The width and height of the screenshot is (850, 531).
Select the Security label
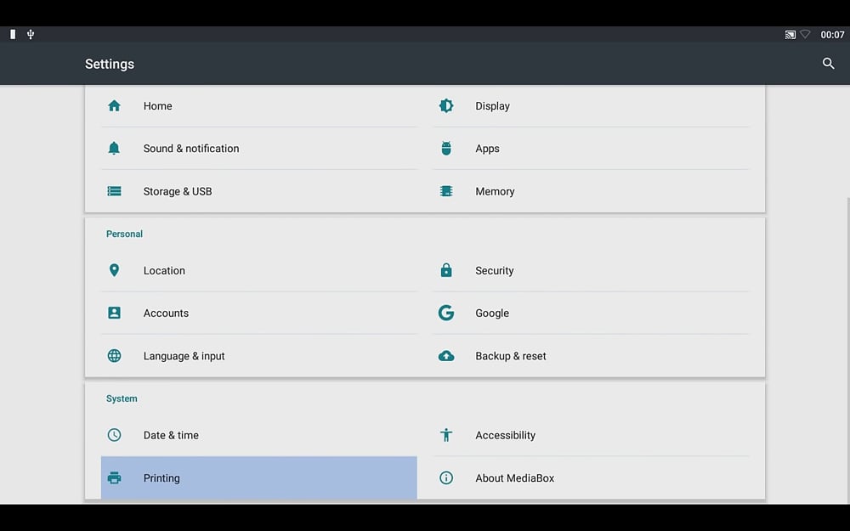click(495, 270)
